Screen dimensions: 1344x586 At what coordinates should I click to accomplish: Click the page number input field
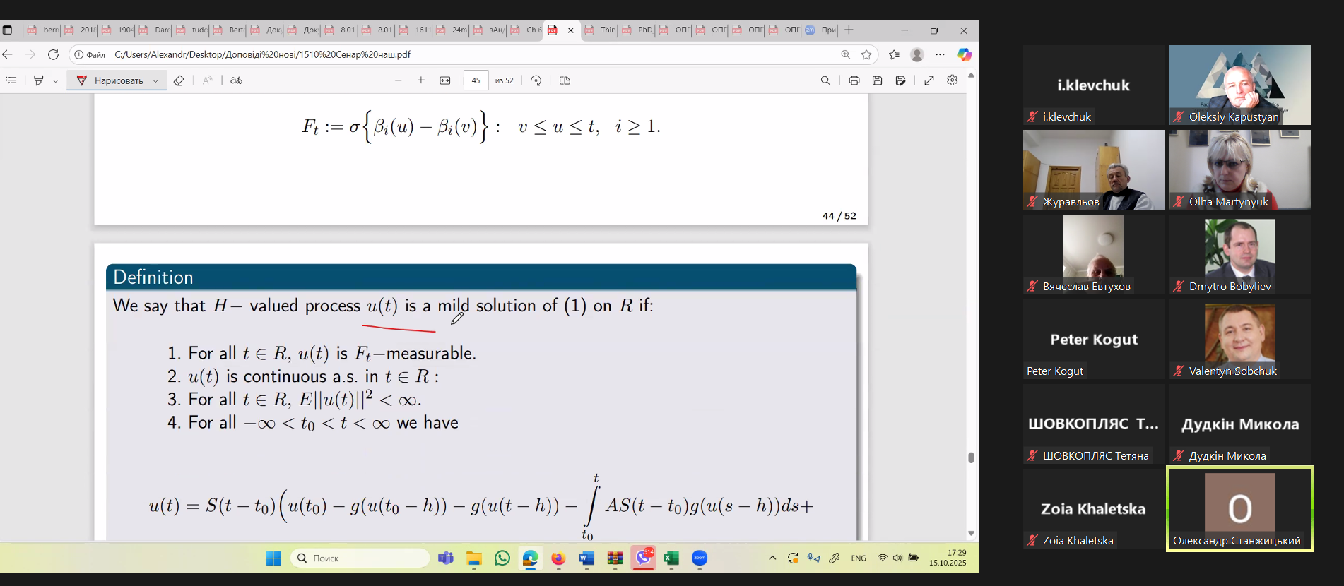click(476, 80)
